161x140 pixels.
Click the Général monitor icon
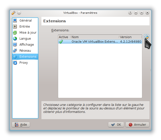pos(15,20)
